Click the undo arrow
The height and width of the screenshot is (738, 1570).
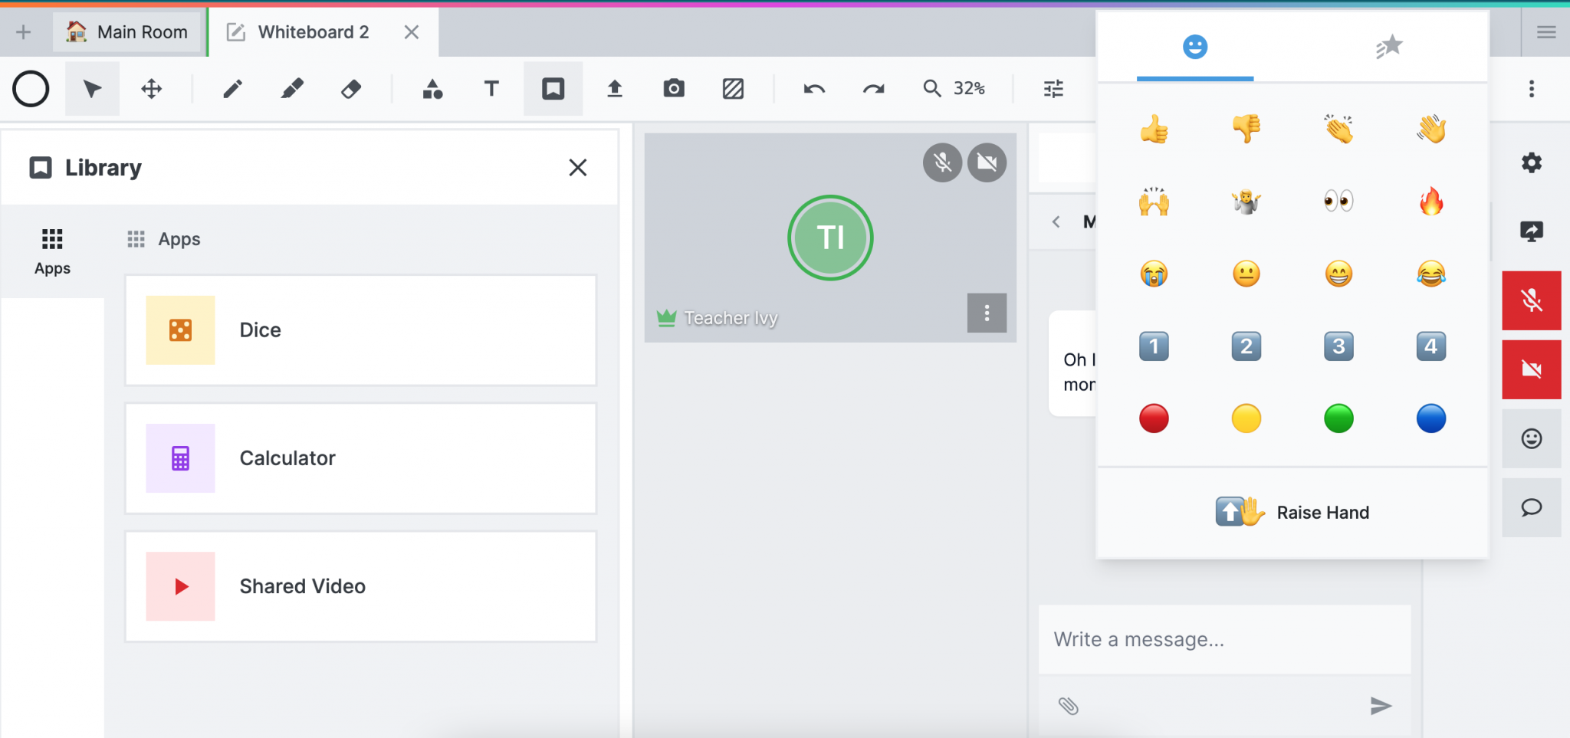pos(813,88)
